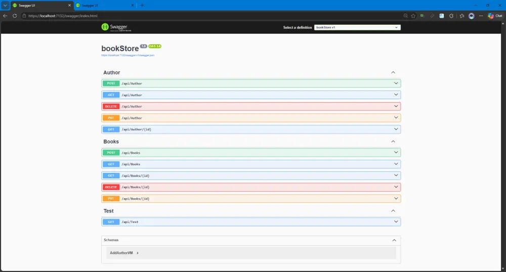Open the browser settings and more menu
506x272 pixels.
click(481, 16)
